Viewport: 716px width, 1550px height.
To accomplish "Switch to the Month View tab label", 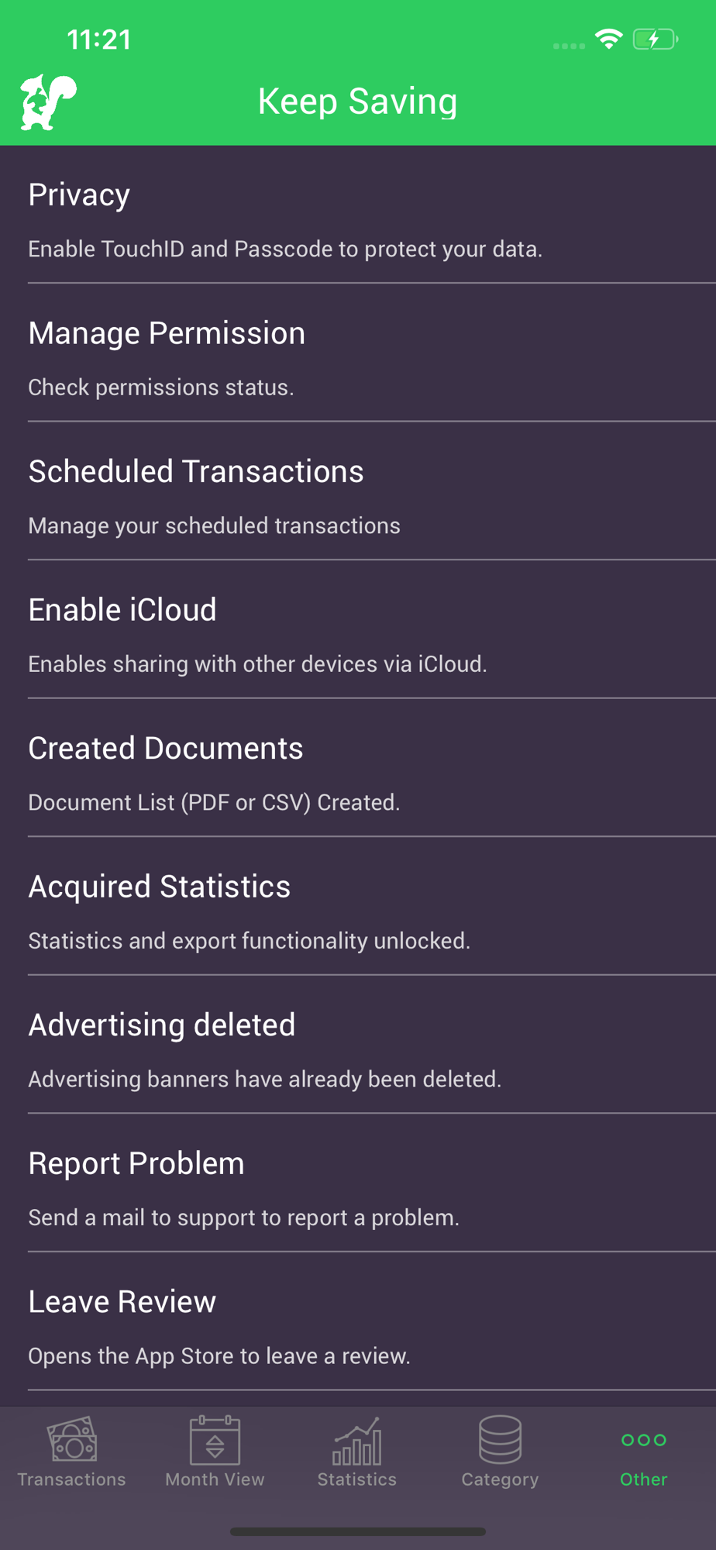I will pyautogui.click(x=215, y=1479).
